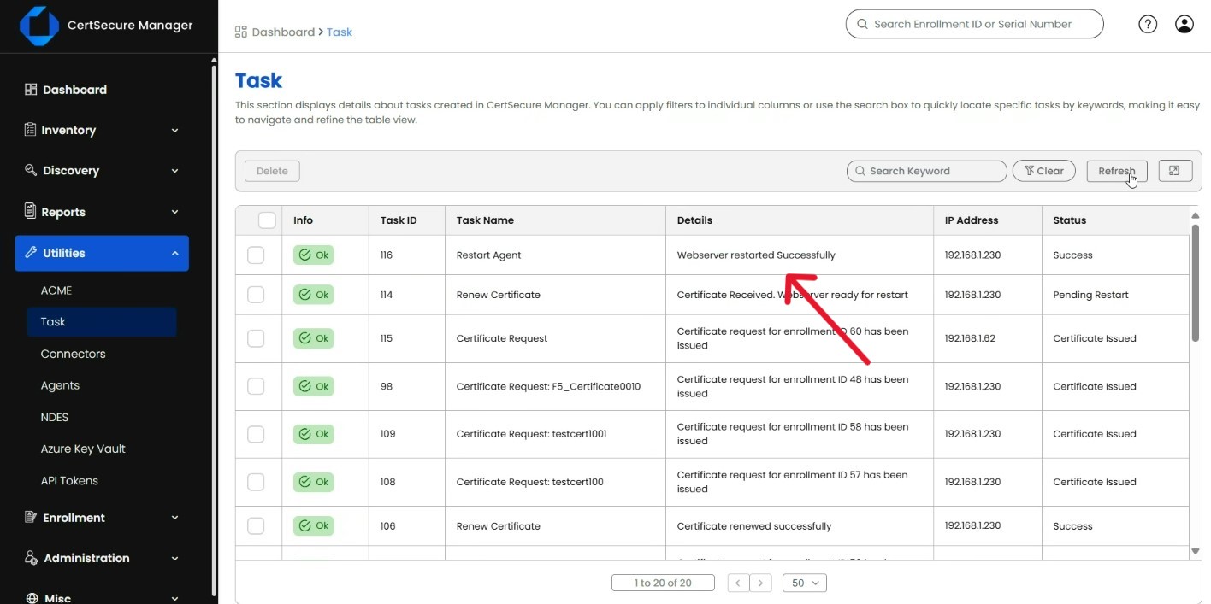Click the Ok info badge for task 114
Image resolution: width=1211 pixels, height=604 pixels.
(x=313, y=295)
